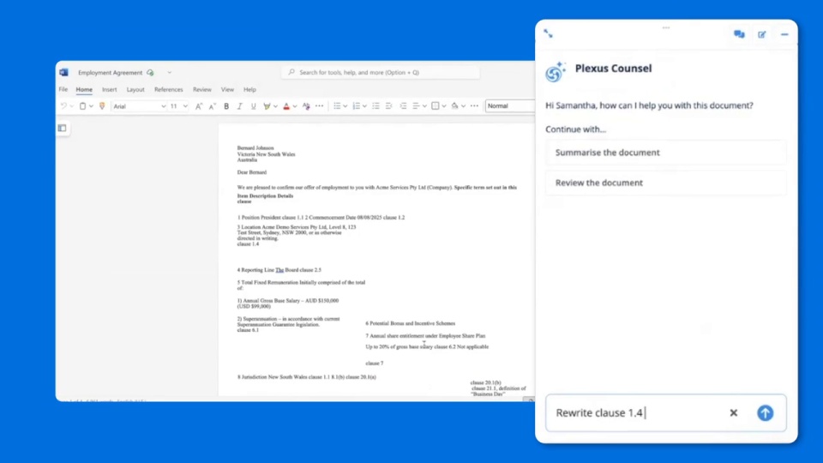823x463 pixels.
Task: Start new chat edit icon
Action: click(x=762, y=34)
